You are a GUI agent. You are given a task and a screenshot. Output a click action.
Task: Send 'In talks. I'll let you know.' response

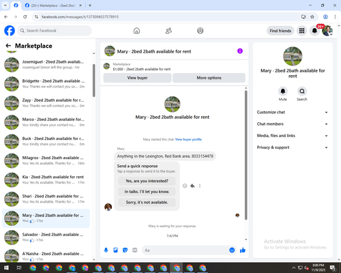(147, 192)
